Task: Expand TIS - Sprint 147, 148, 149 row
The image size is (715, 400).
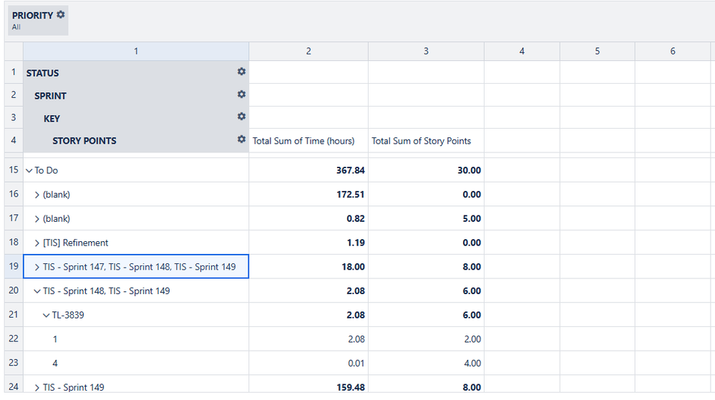Action: tap(37, 268)
